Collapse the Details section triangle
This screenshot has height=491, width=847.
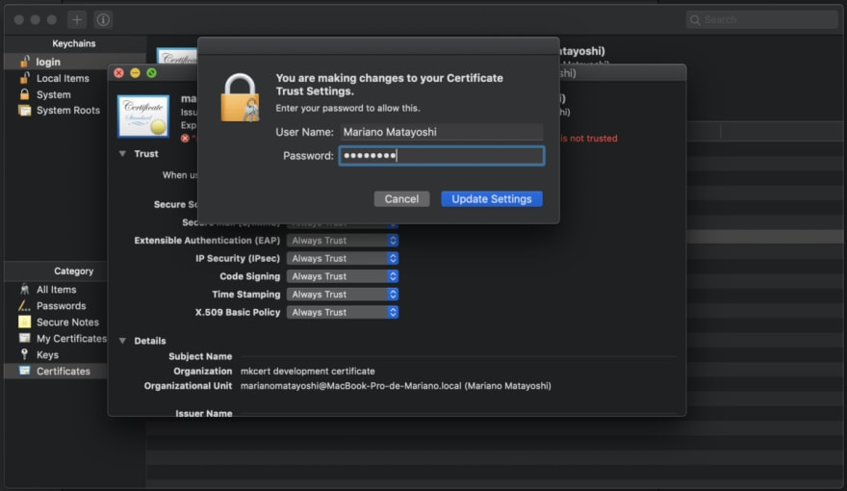122,341
